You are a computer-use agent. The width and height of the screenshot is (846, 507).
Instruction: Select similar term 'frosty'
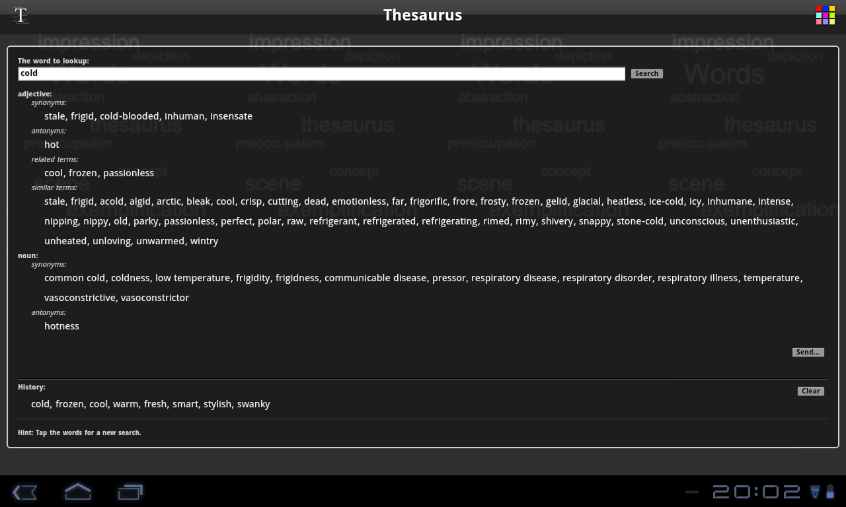point(493,201)
